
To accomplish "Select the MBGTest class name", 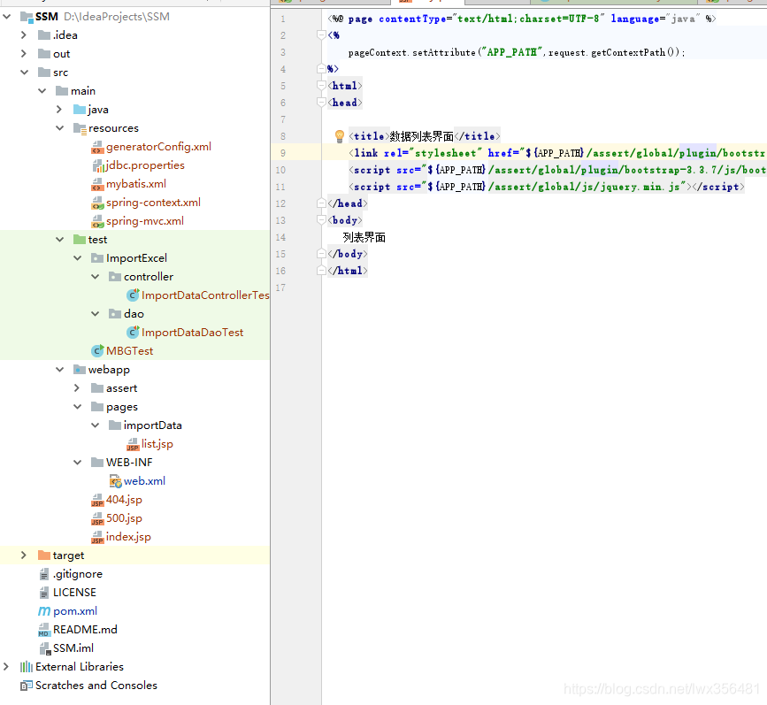I will [x=130, y=351].
